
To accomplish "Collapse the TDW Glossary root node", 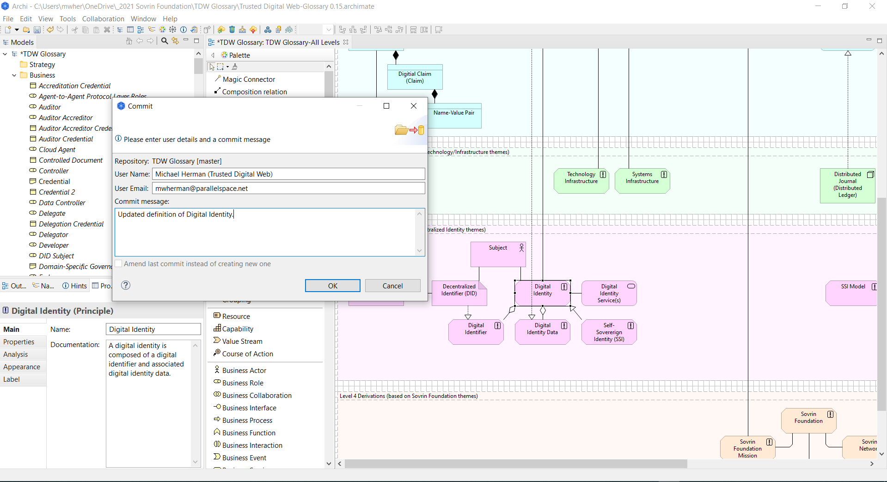I will click(5, 54).
